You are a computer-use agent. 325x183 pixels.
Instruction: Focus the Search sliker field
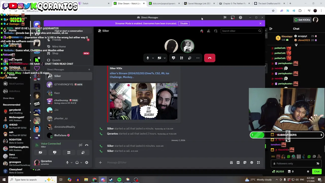[x=241, y=31]
